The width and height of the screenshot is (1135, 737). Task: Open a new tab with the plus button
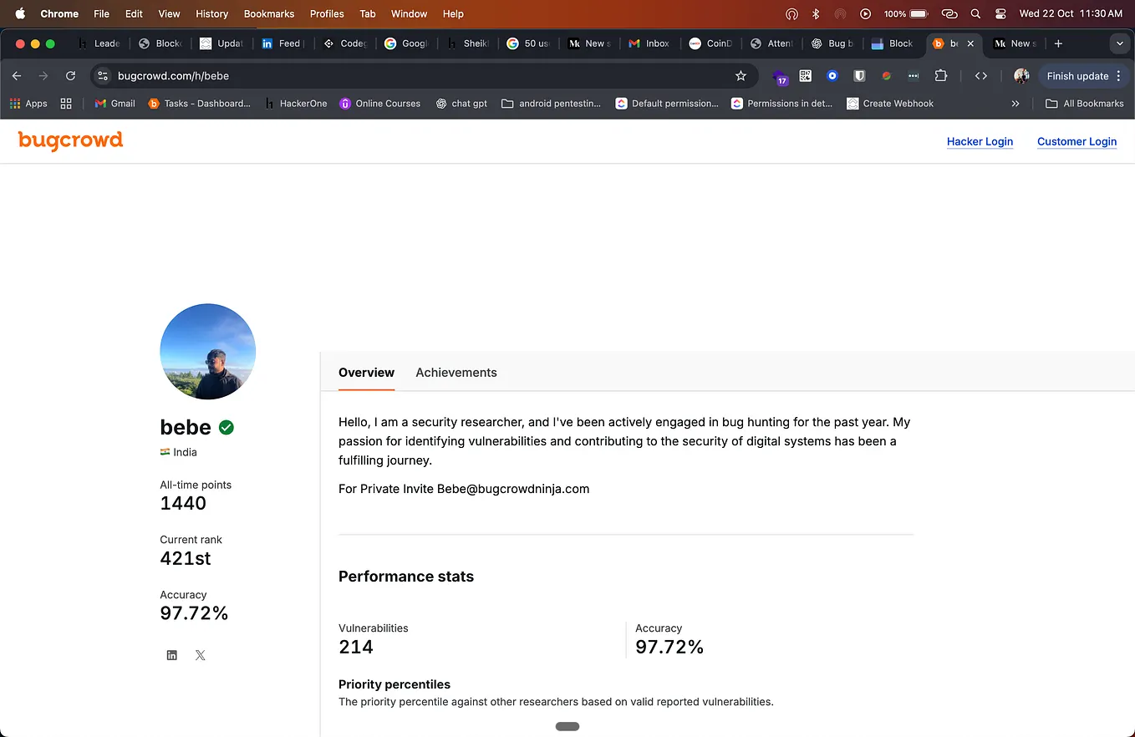pyautogui.click(x=1058, y=43)
